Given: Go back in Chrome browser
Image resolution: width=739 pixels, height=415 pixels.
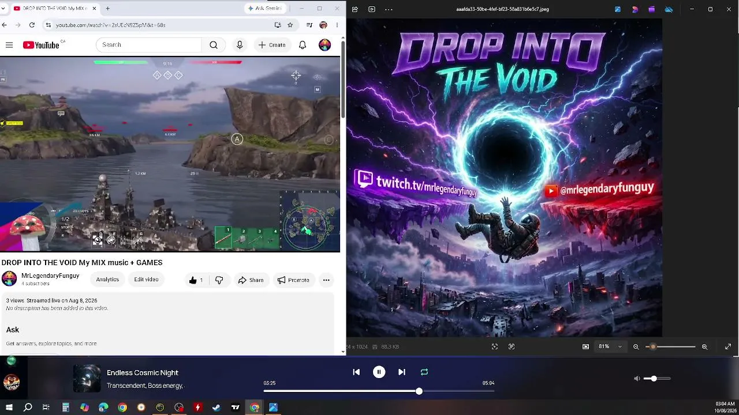Looking at the screenshot, I should point(5,25).
